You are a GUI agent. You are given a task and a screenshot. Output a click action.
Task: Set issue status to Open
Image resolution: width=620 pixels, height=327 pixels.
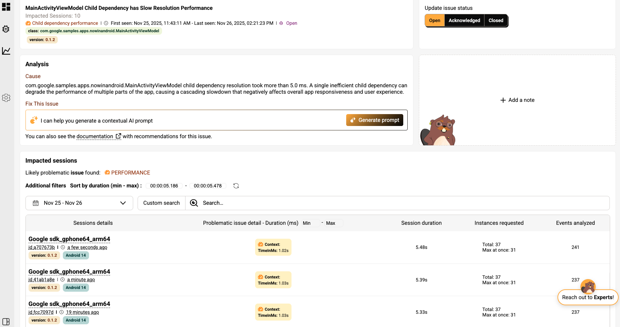(435, 20)
